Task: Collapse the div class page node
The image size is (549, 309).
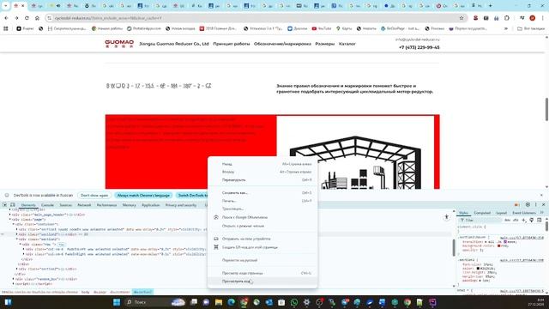Action: (x=10, y=220)
